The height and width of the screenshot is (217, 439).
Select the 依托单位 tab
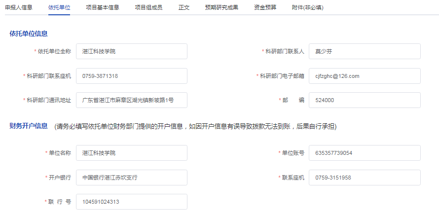click(59, 7)
